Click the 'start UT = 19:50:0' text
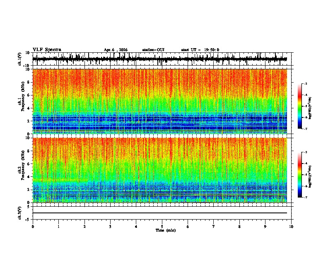Screen dimensions: 328x254 tap(200, 50)
